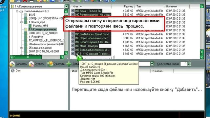Select file 100 T_к - С_рожие П_рожие

tap(93, 54)
